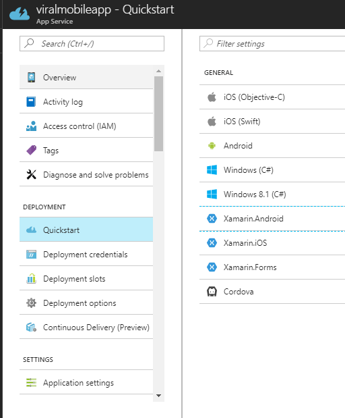Click the magnifier icon in Filter settings
Viewport: 345px width, 418px height.
208,43
